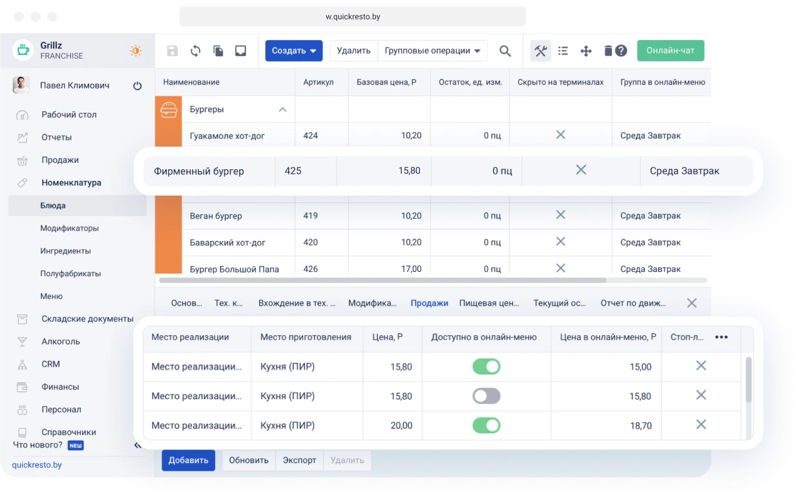
Task: Open column options via the three dots
Action: point(721,337)
